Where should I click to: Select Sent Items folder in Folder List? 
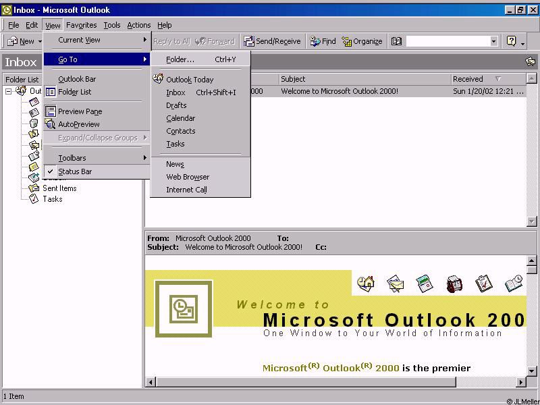[x=59, y=188]
